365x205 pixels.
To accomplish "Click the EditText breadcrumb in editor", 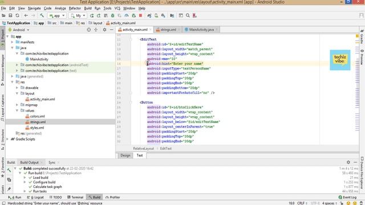I will (x=166, y=148).
